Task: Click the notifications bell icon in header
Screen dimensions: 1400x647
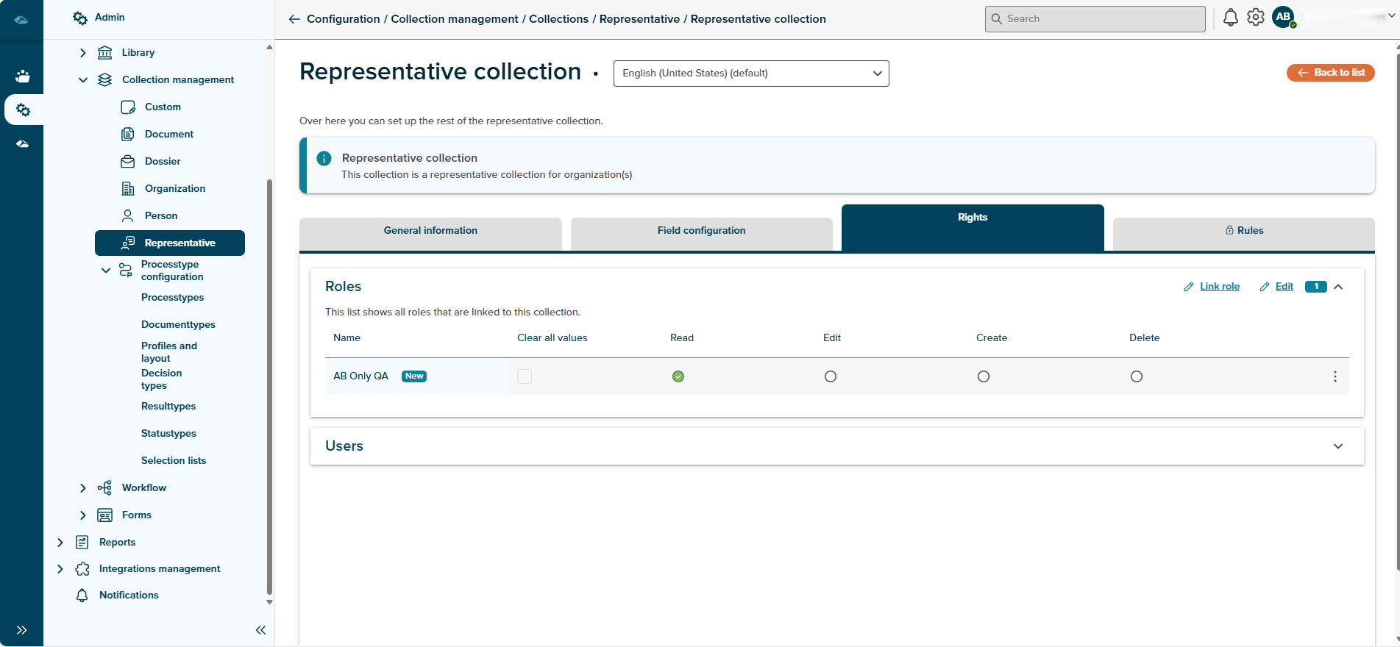Action: point(1230,18)
